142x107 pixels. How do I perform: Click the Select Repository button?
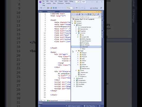(90, 106)
